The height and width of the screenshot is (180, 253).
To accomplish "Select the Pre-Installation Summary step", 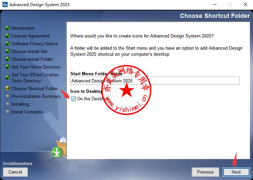I will click(x=36, y=96).
